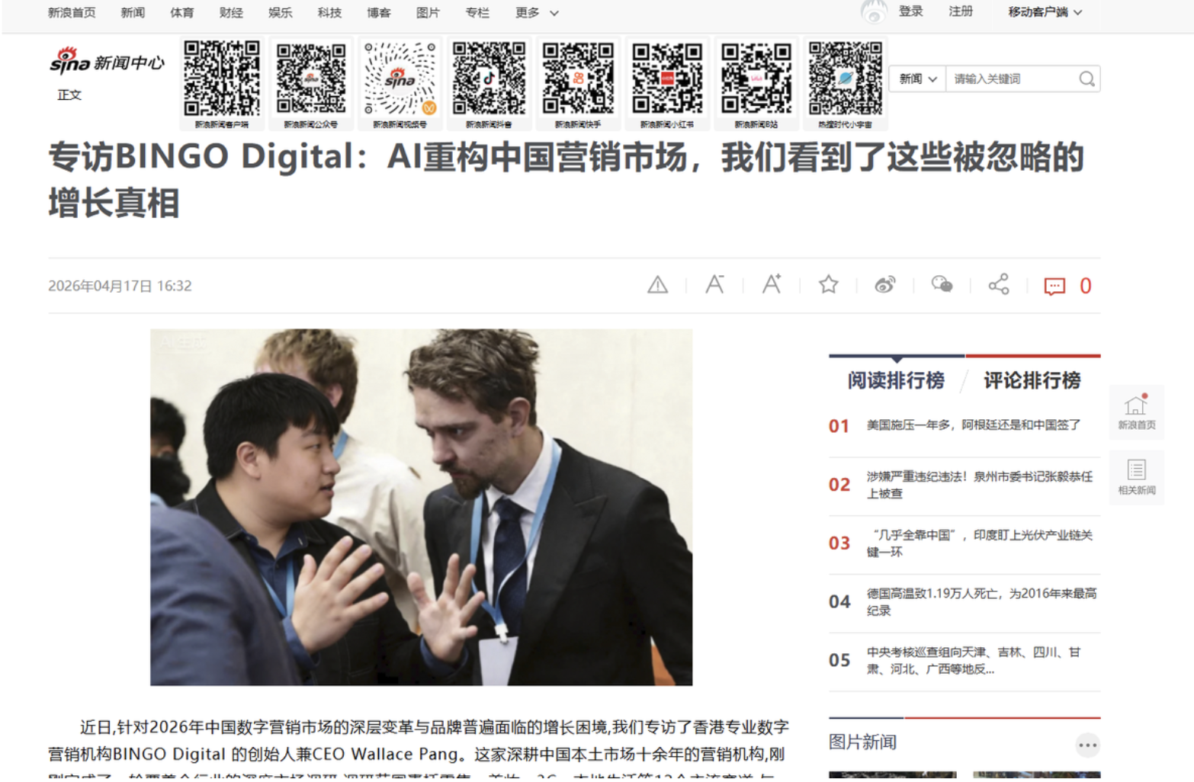Screen dimensions: 1194x782
Task: Click the 新浪新闻小红书 QR code
Action: [x=667, y=78]
